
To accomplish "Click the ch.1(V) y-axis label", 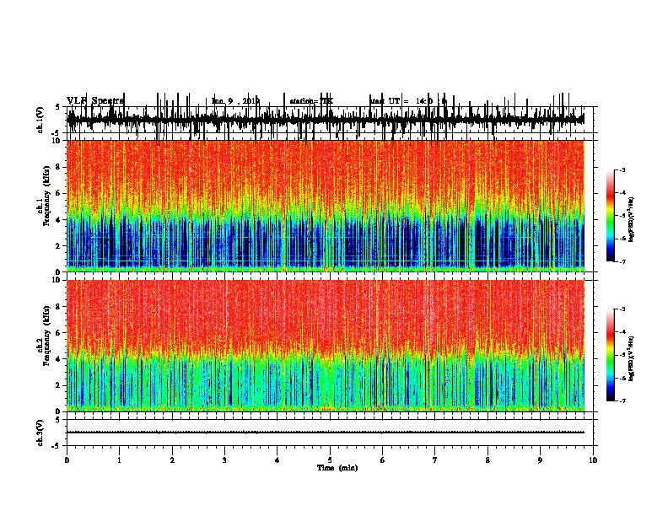I will coord(40,120).
